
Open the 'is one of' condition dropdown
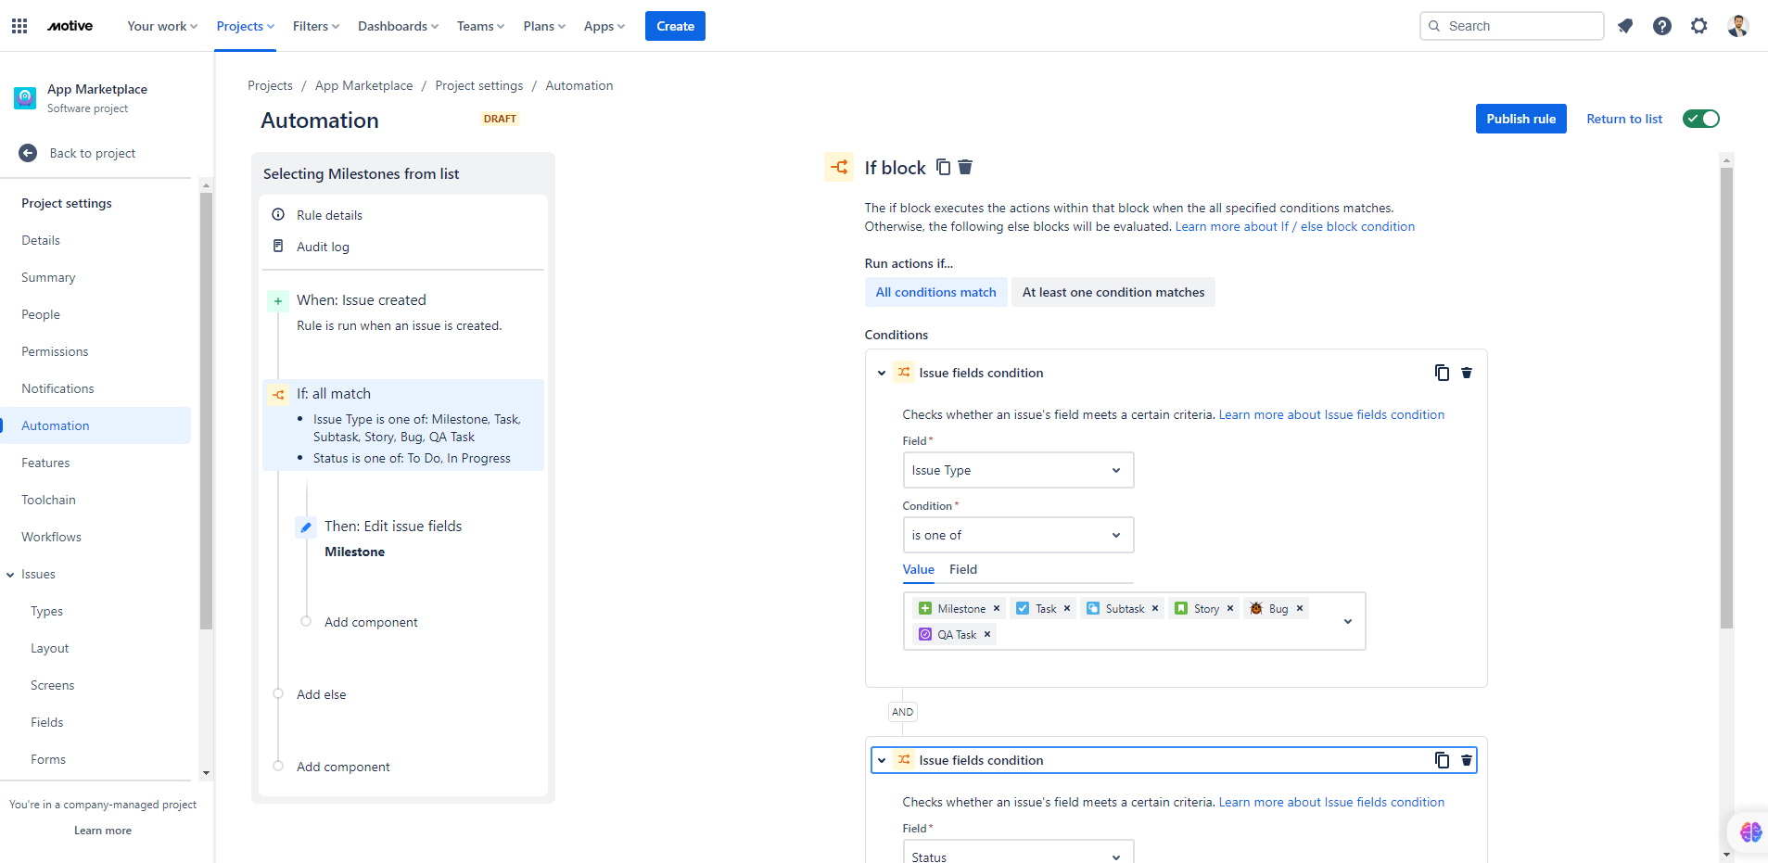coord(1018,535)
